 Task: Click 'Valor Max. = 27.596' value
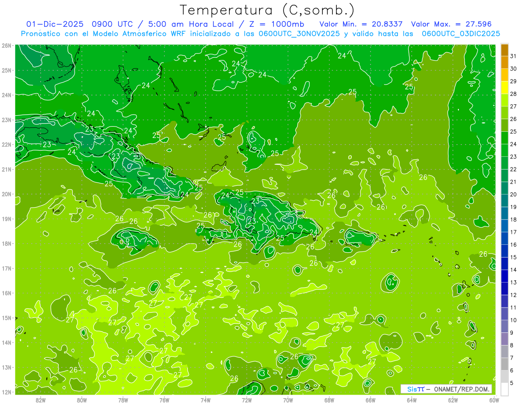451,24
